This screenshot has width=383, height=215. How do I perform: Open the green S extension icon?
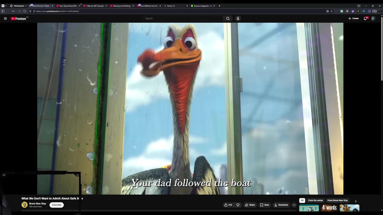[342, 11]
